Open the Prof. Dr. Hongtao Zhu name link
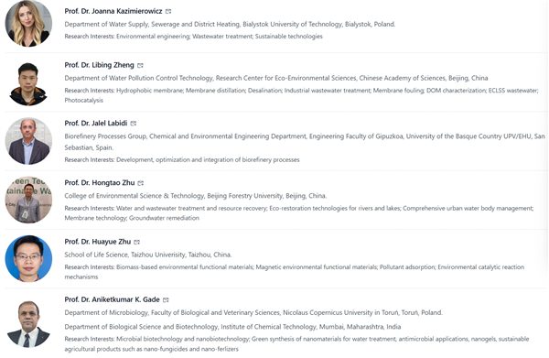 [x=100, y=183]
